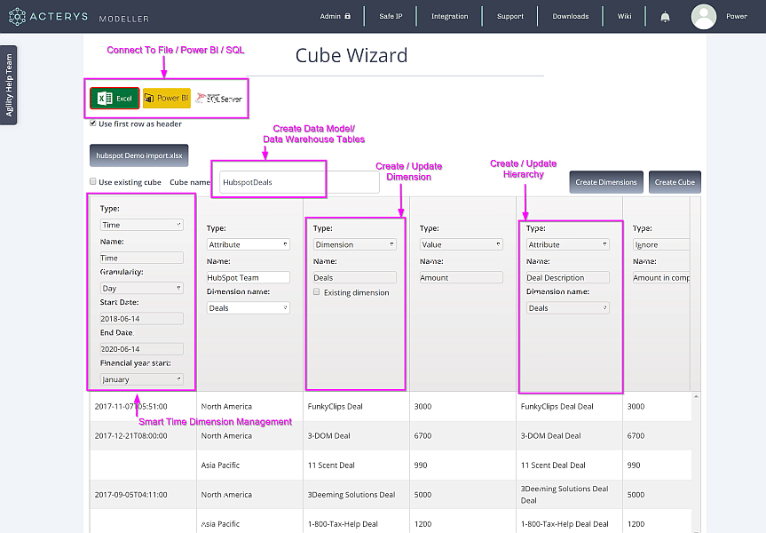The height and width of the screenshot is (533, 766).
Task: Edit the Start Date field 2018-06-14
Action: (x=142, y=318)
